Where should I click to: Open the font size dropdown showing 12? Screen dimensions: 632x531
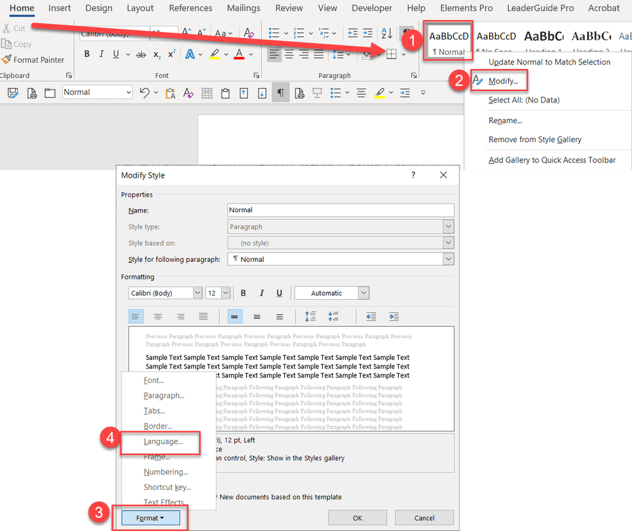pos(226,293)
